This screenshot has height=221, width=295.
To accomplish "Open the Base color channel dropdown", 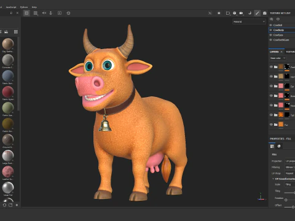I will 278,58.
